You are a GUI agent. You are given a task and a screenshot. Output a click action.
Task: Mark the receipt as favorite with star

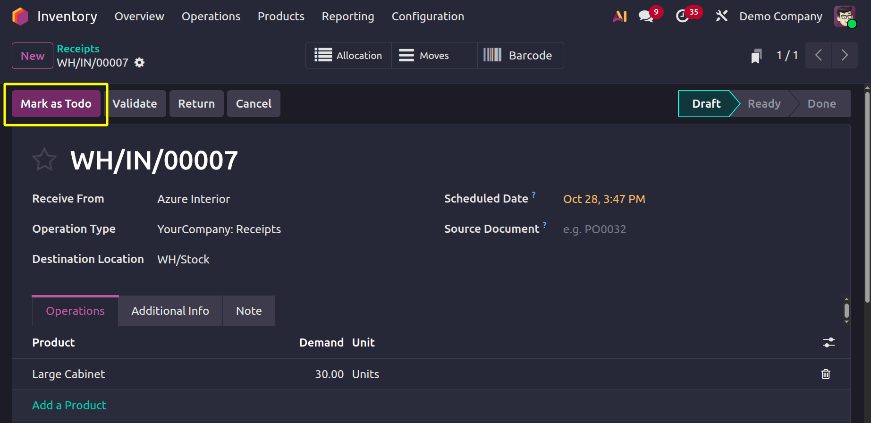point(44,160)
